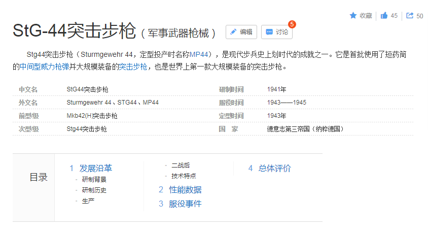Click the share count 50
Viewport: 428px width, 233px height.
(419, 16)
